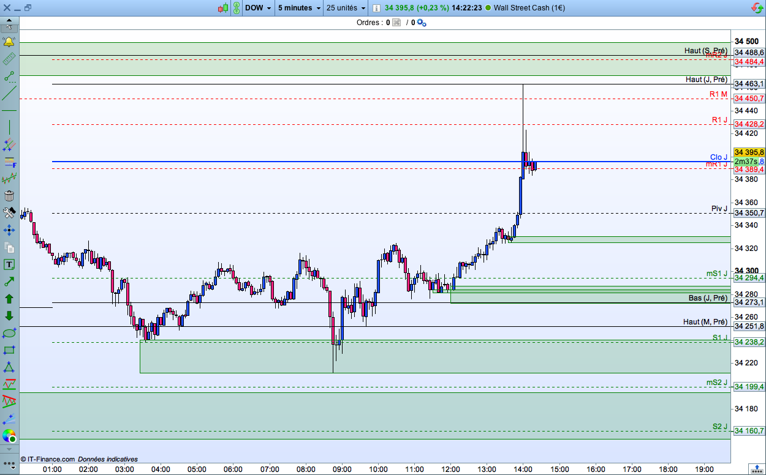Select the Fibonacci retracement tool
This screenshot has width=766, height=475.
[x=9, y=162]
